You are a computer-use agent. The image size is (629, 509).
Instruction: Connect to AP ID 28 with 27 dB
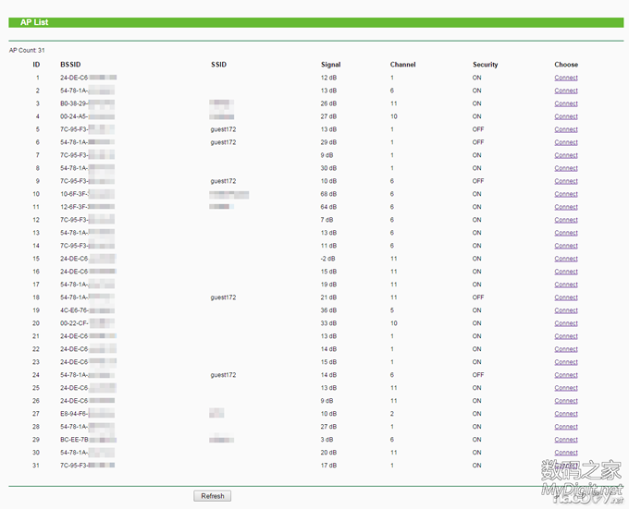coord(566,427)
